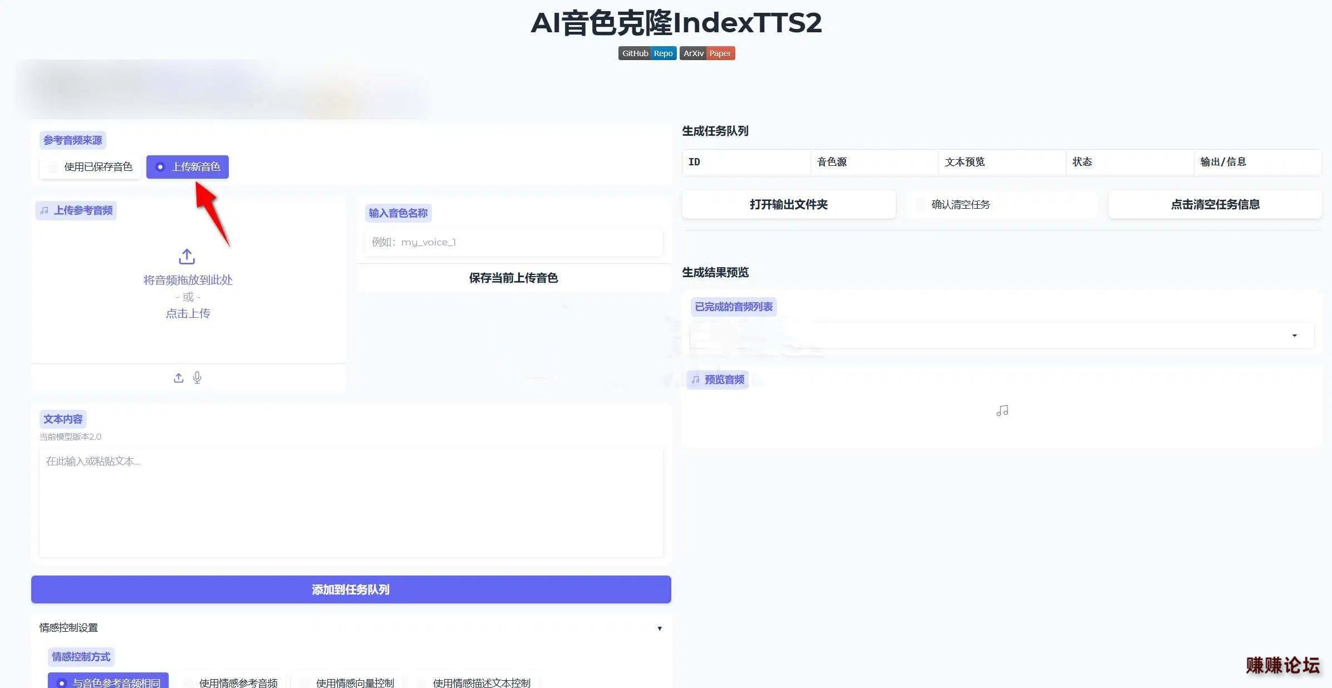
Task: Click the 预览音频 label
Action: pos(717,380)
